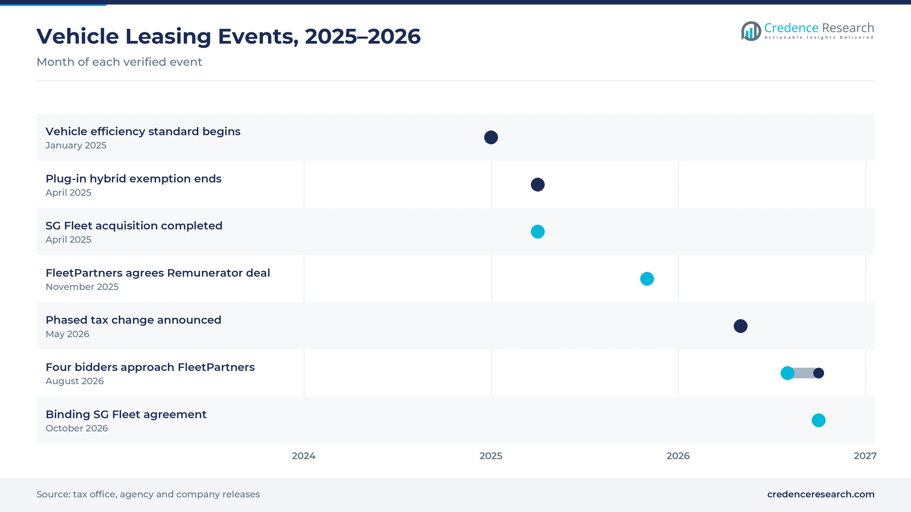
Task: Click the 2026 axis label
Action: (x=678, y=456)
